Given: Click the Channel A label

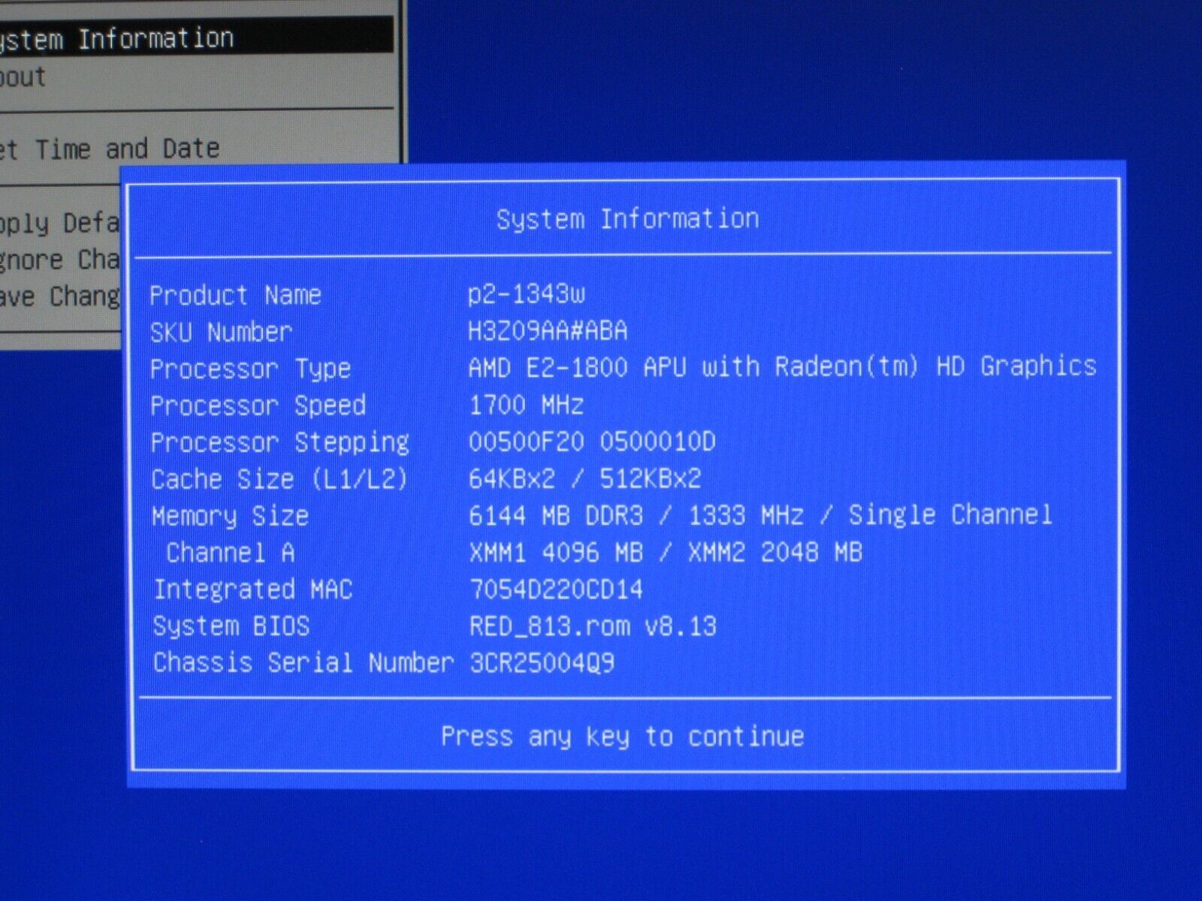Looking at the screenshot, I should click(x=230, y=553).
